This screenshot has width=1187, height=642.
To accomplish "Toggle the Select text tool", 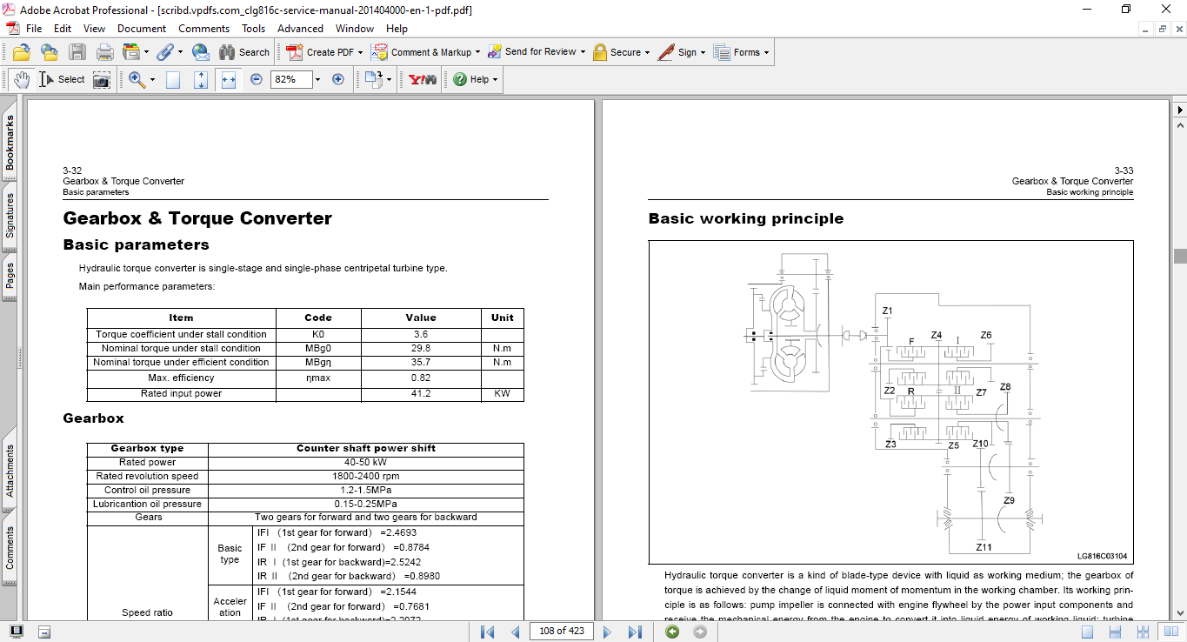I will pos(63,79).
